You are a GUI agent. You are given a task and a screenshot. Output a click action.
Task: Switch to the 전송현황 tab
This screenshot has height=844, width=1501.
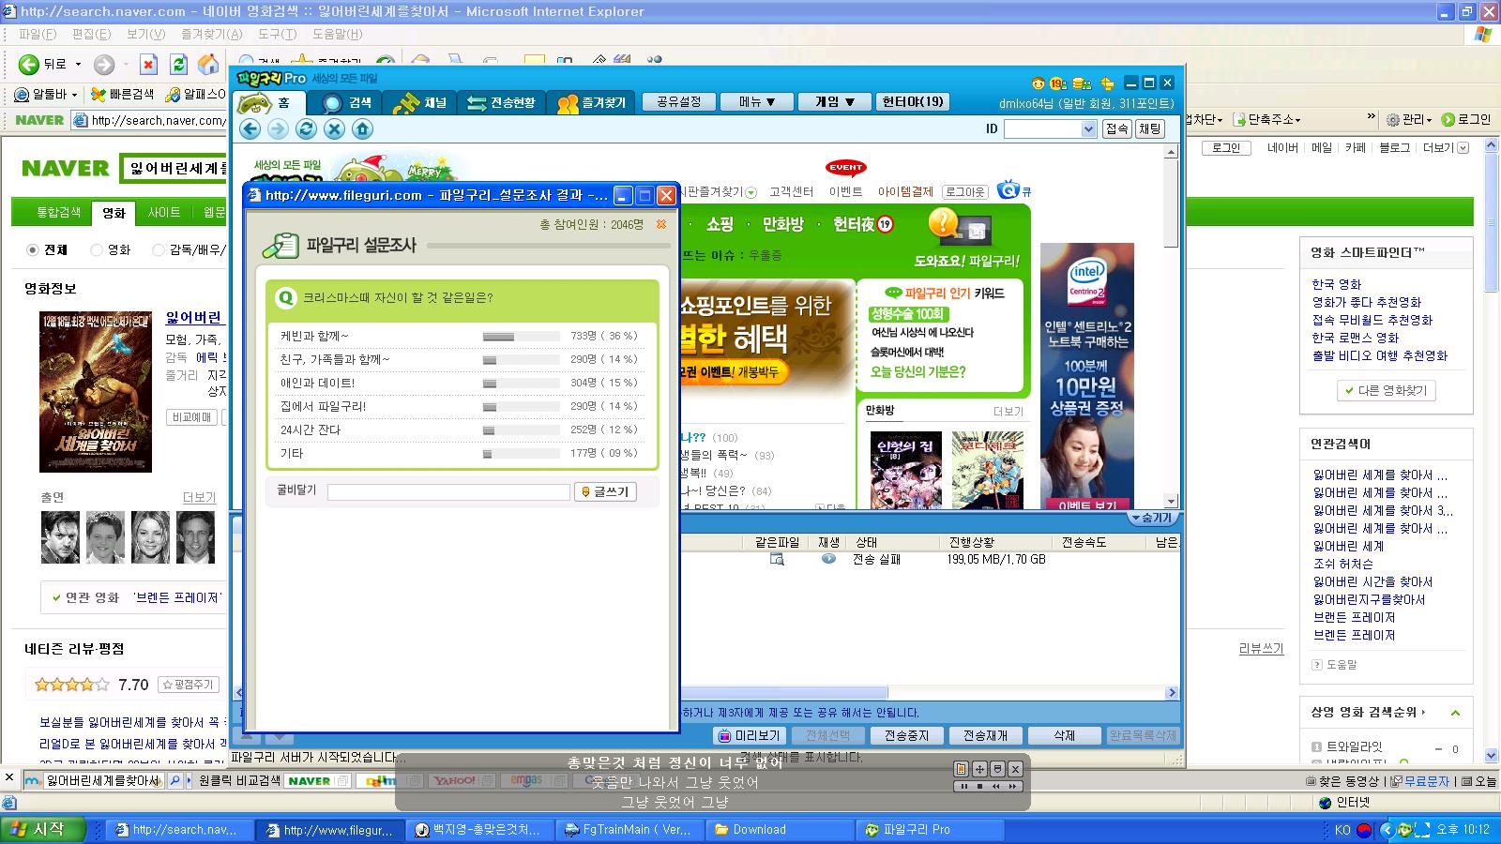(501, 102)
